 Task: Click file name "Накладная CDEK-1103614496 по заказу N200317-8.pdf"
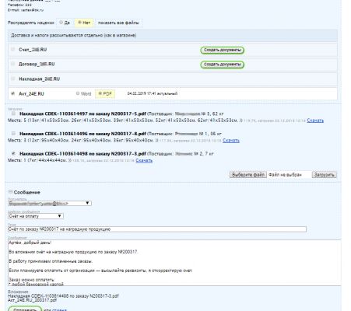point(82,134)
